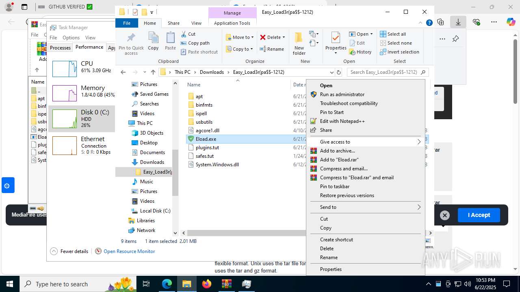Screen dimensions: 520x292
Task: Go back in Explorer navigation
Action: coord(123,72)
